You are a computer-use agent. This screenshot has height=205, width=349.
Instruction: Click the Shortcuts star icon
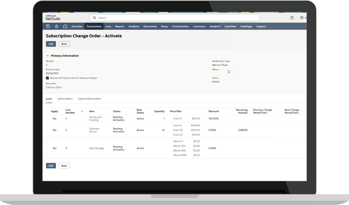point(57,26)
